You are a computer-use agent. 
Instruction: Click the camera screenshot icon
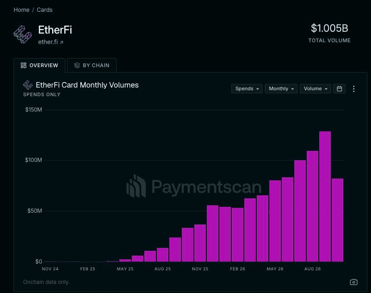click(353, 282)
